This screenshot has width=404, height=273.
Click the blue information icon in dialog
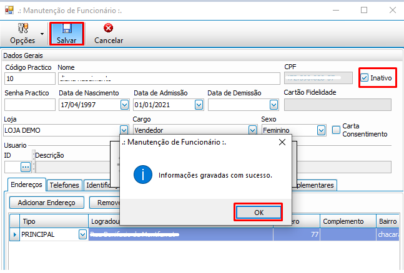click(143, 175)
